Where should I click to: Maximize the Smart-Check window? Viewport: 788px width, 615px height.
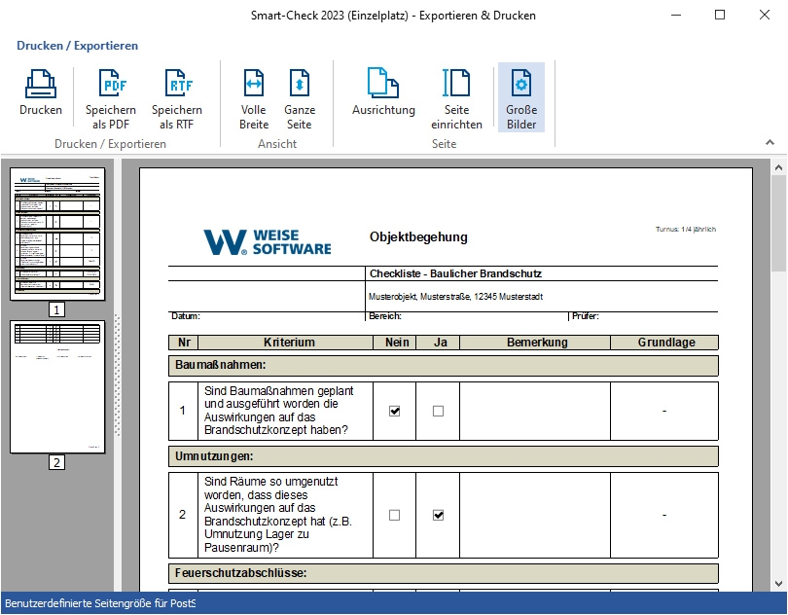pyautogui.click(x=720, y=16)
